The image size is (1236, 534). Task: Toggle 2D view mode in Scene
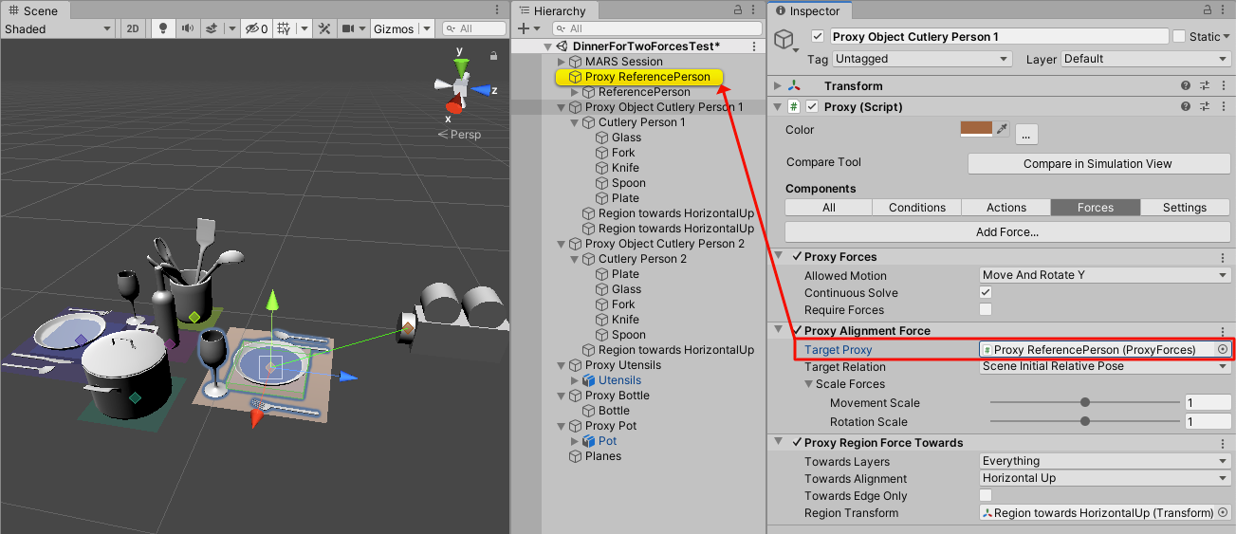pos(133,28)
